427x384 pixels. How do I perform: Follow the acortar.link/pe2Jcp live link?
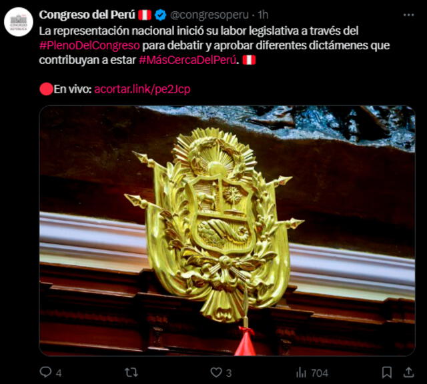click(x=142, y=89)
